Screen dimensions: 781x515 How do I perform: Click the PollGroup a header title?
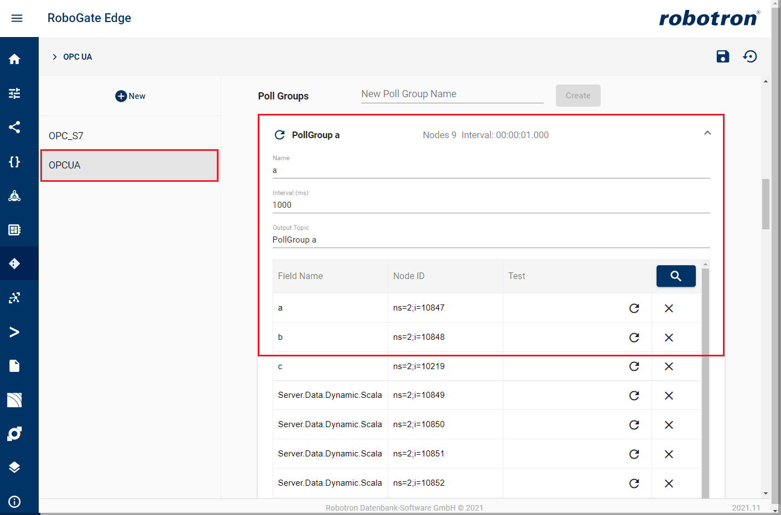[316, 135]
